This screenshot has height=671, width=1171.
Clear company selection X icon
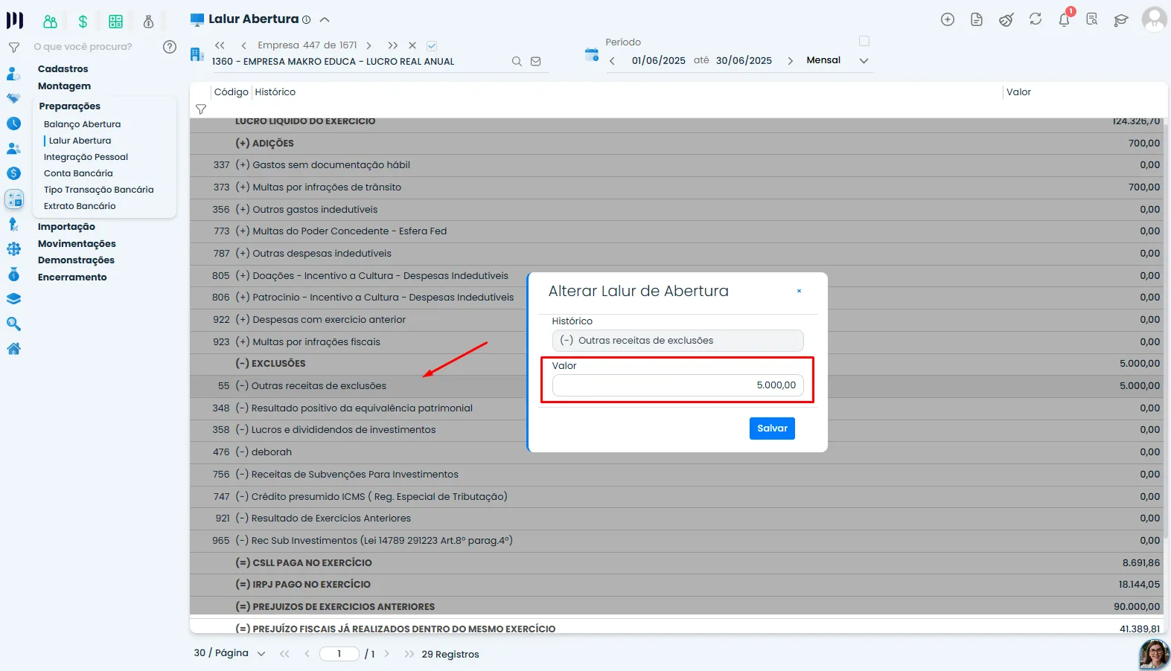point(412,45)
